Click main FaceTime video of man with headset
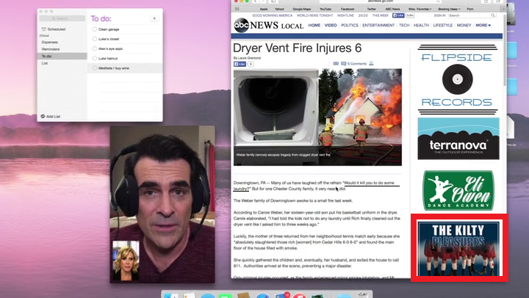 (x=162, y=204)
